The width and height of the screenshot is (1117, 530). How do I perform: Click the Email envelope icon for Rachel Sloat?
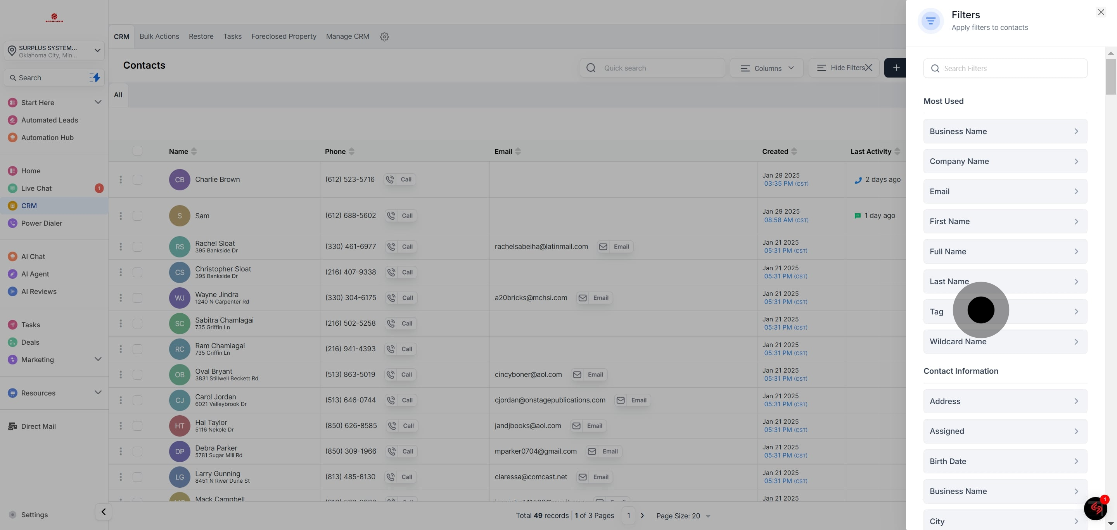[x=603, y=247]
